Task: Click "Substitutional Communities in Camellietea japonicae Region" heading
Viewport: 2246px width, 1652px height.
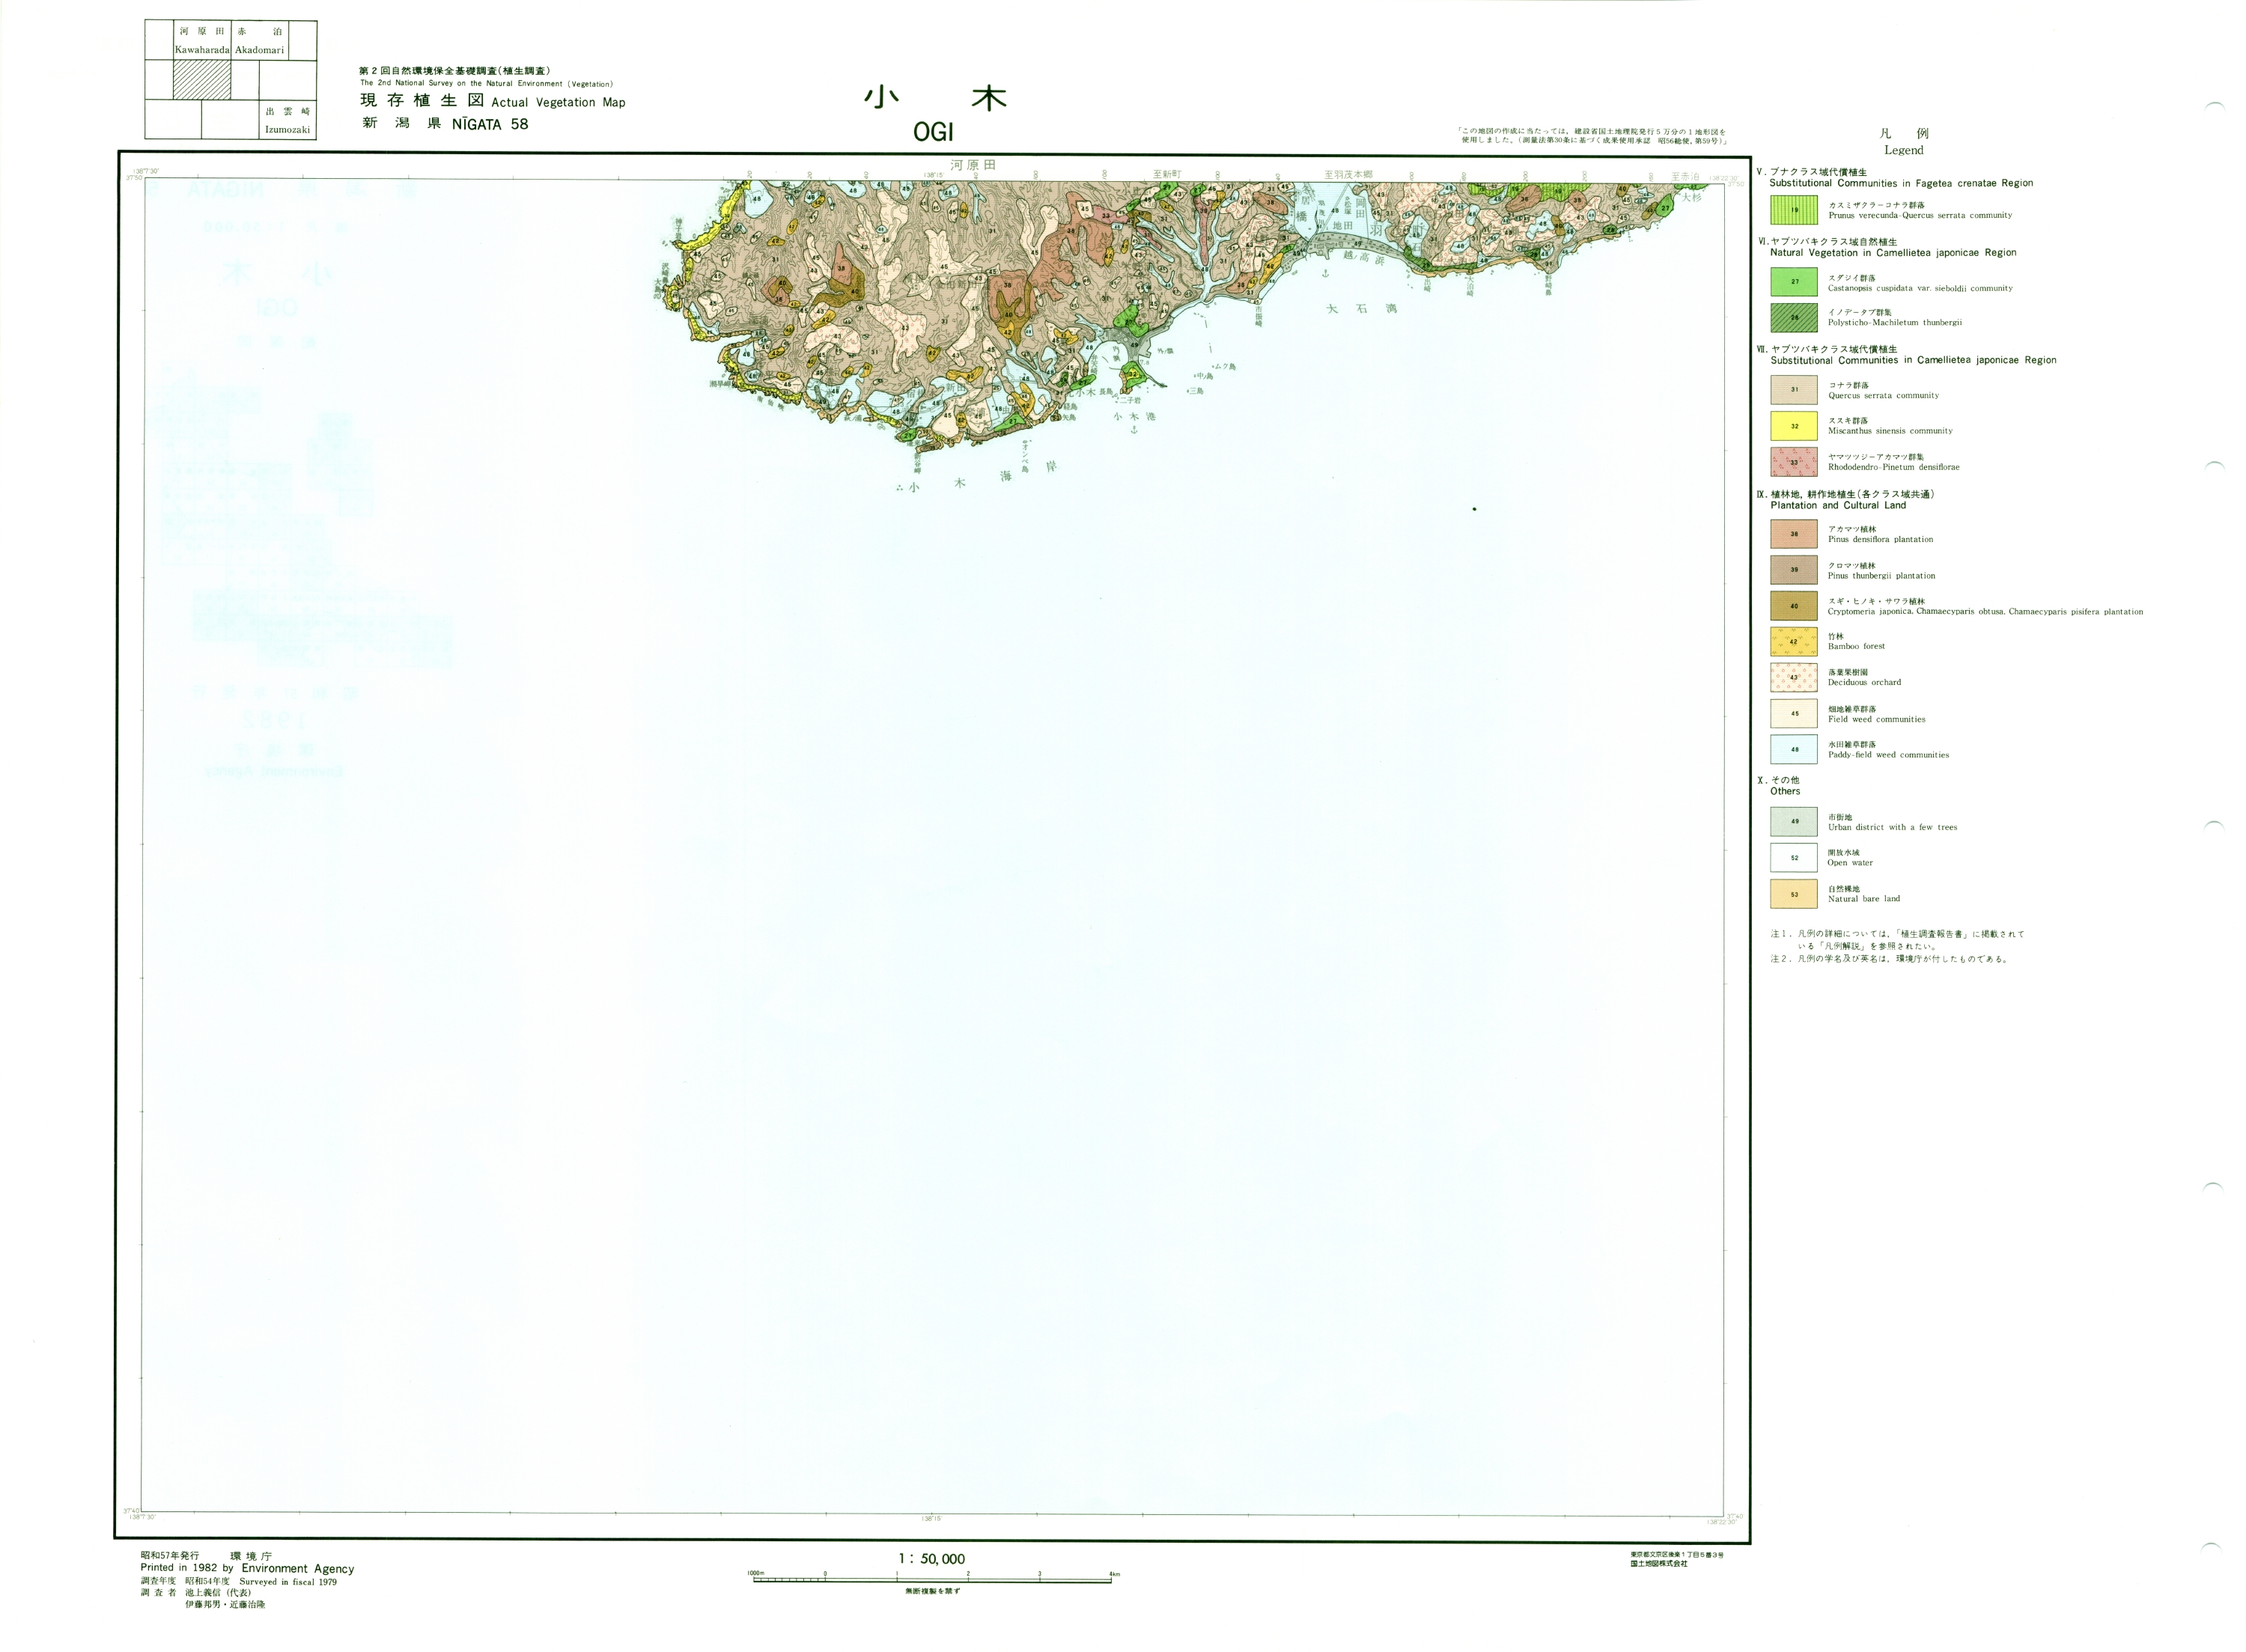Action: pyautogui.click(x=1913, y=360)
